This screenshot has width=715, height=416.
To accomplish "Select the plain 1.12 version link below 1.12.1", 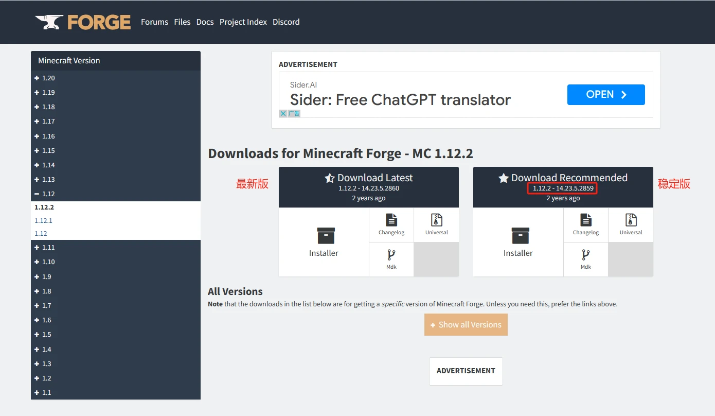I will pyautogui.click(x=41, y=233).
